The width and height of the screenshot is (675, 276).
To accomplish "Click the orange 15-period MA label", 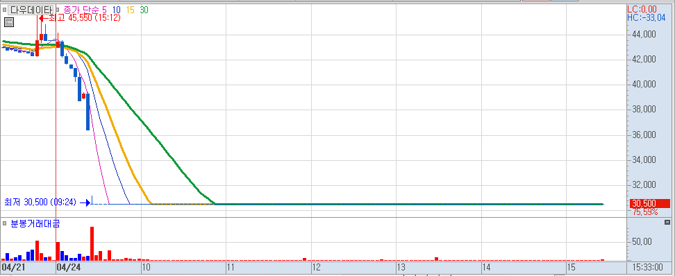I will (131, 10).
